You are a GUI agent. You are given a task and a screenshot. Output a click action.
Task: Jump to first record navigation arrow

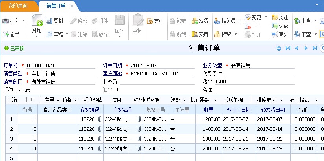288,48
